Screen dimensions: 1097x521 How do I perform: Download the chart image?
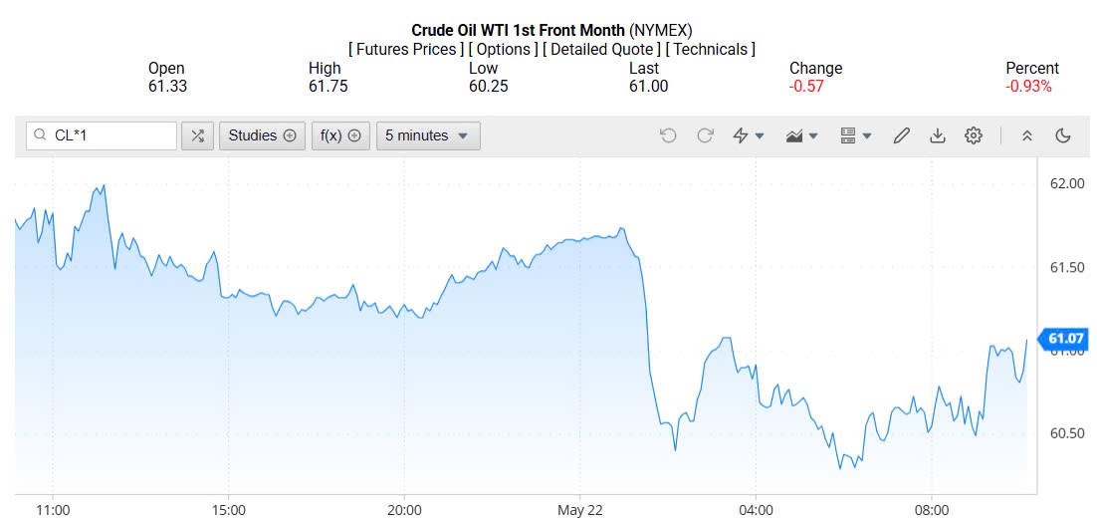pyautogui.click(x=937, y=135)
